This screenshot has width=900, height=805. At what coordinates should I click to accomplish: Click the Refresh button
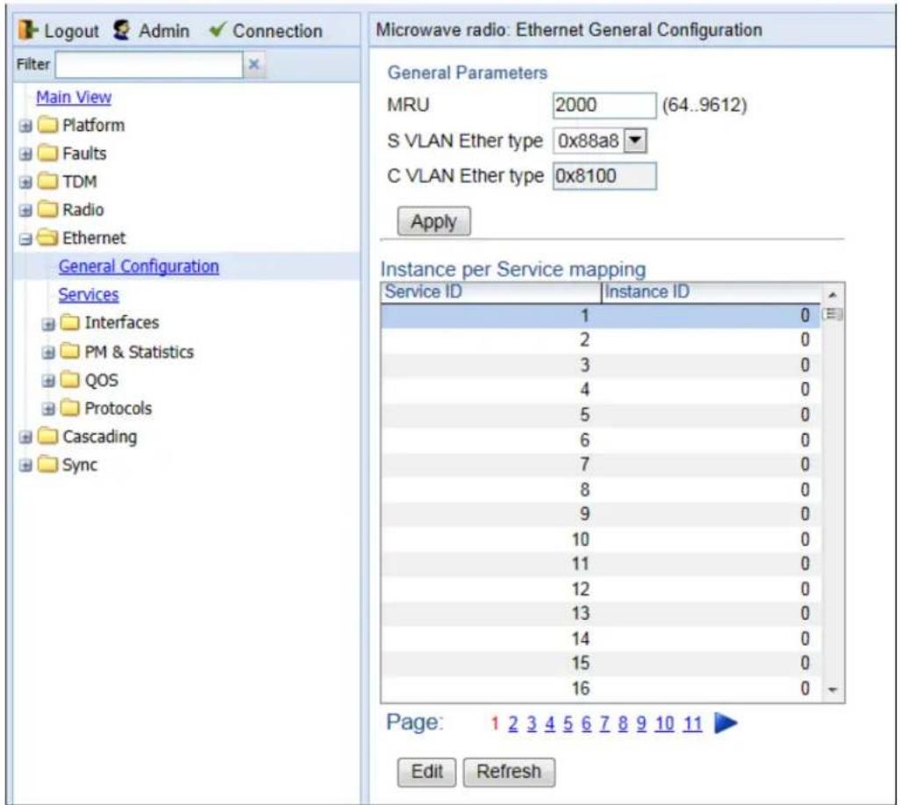[x=509, y=772]
